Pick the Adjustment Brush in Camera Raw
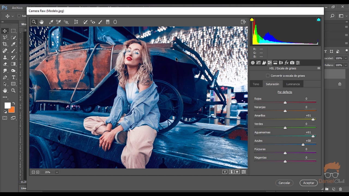The image size is (349, 196). [100, 22]
